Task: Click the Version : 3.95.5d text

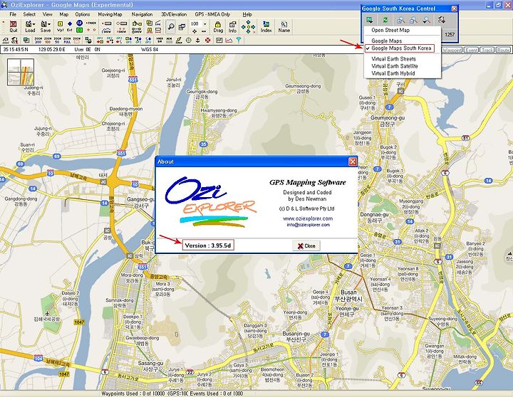Action: [208, 245]
